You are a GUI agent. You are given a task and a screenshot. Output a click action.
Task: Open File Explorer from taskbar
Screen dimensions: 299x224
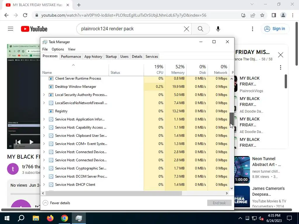(x=36, y=218)
